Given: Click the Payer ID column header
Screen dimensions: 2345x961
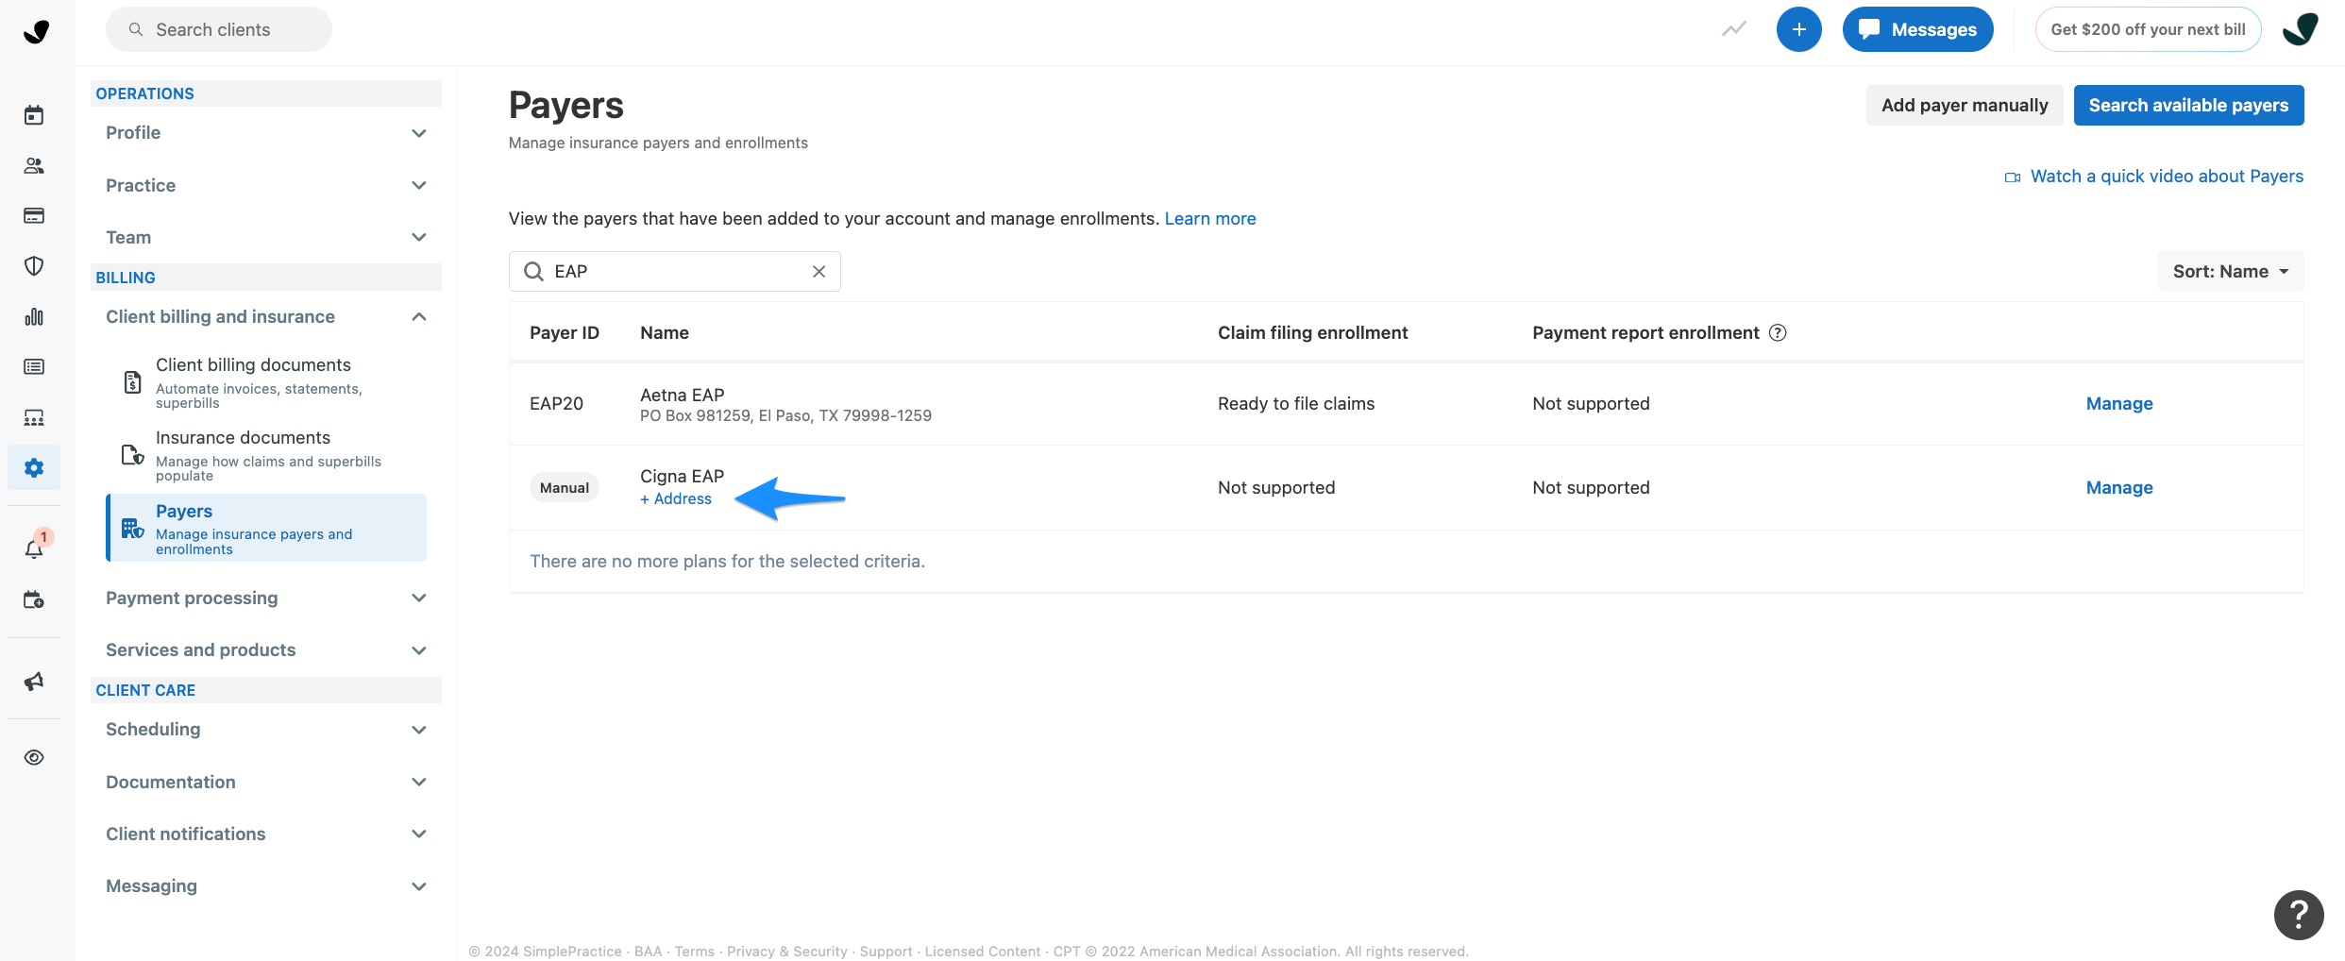Looking at the screenshot, I should click(x=565, y=332).
